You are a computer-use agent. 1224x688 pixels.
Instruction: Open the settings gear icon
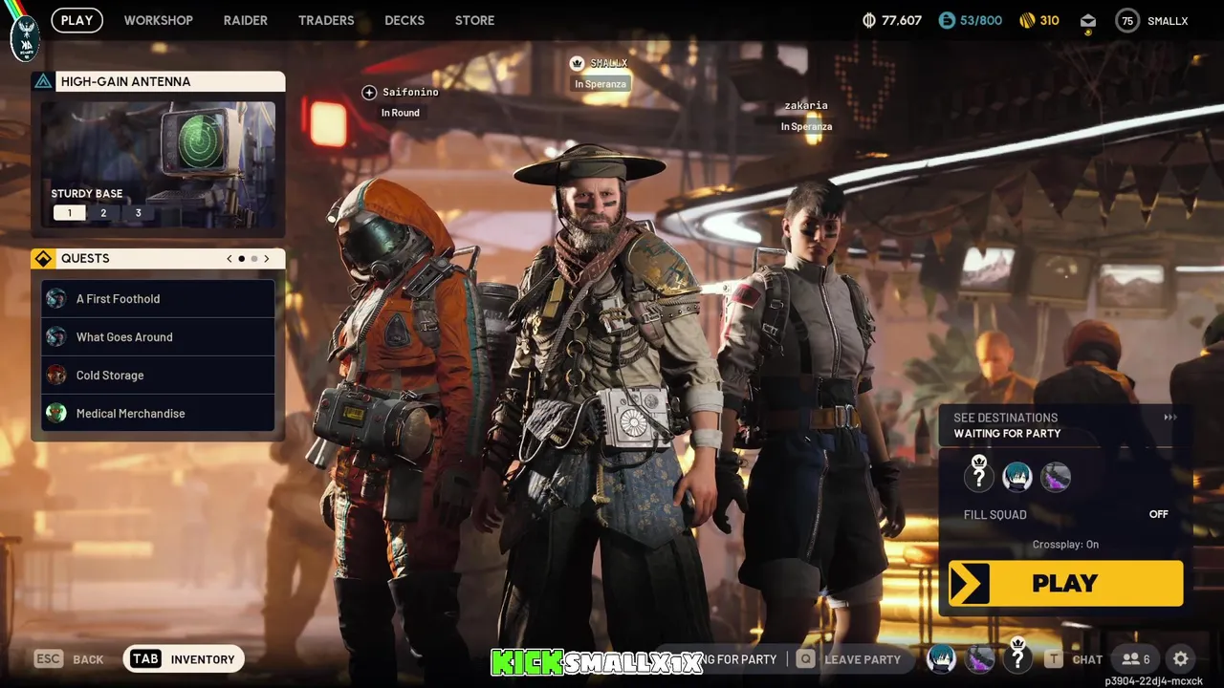pyautogui.click(x=1181, y=659)
